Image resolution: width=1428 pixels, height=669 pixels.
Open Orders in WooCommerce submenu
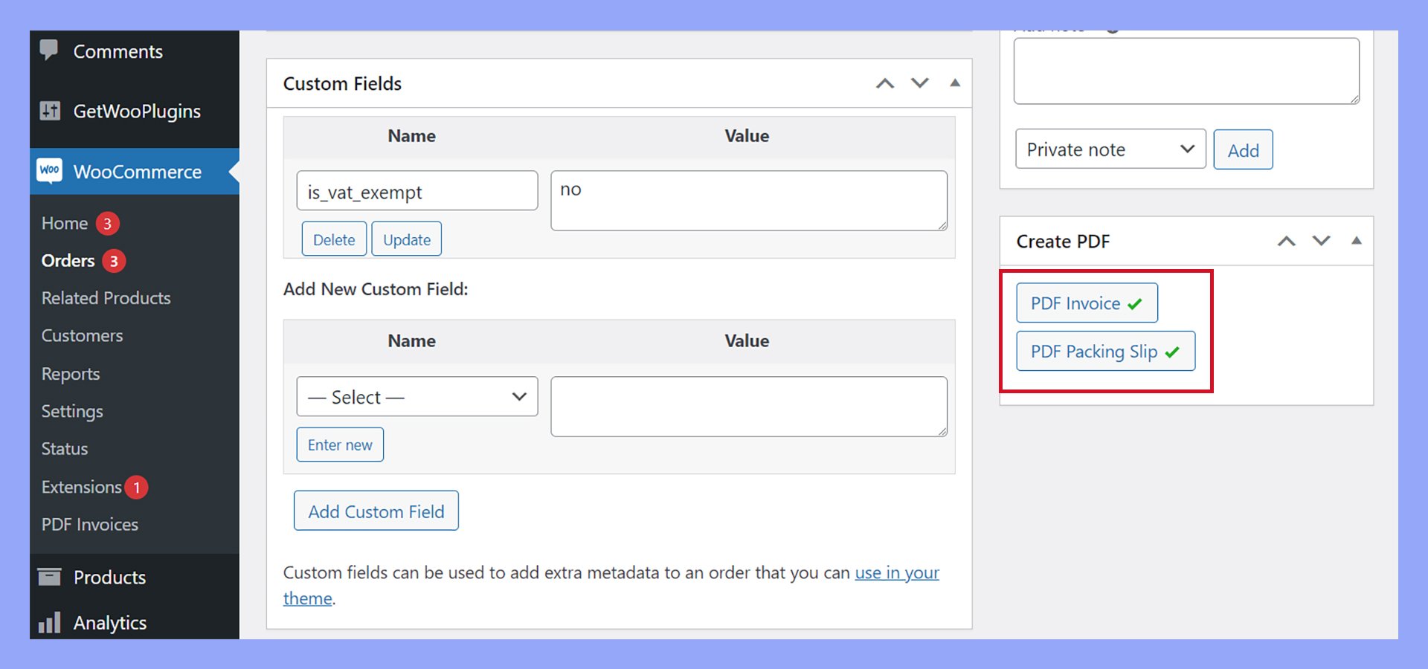coord(68,261)
